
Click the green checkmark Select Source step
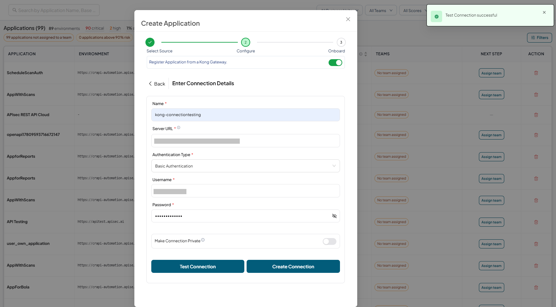click(x=150, y=42)
